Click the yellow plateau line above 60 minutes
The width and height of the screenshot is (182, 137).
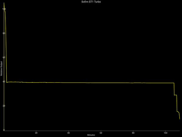pyautogui.click(x=101, y=83)
